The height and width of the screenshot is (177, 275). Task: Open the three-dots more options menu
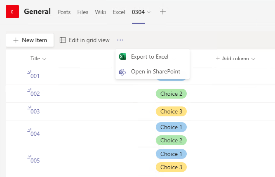tap(120, 40)
